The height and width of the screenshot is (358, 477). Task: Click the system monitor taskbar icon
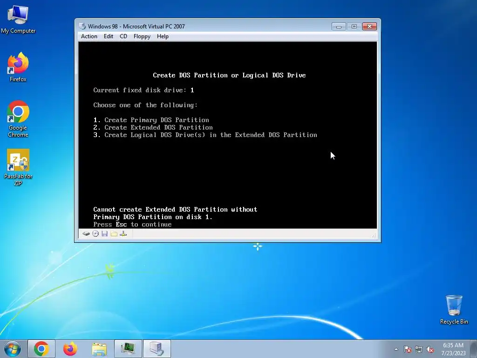[128, 349]
